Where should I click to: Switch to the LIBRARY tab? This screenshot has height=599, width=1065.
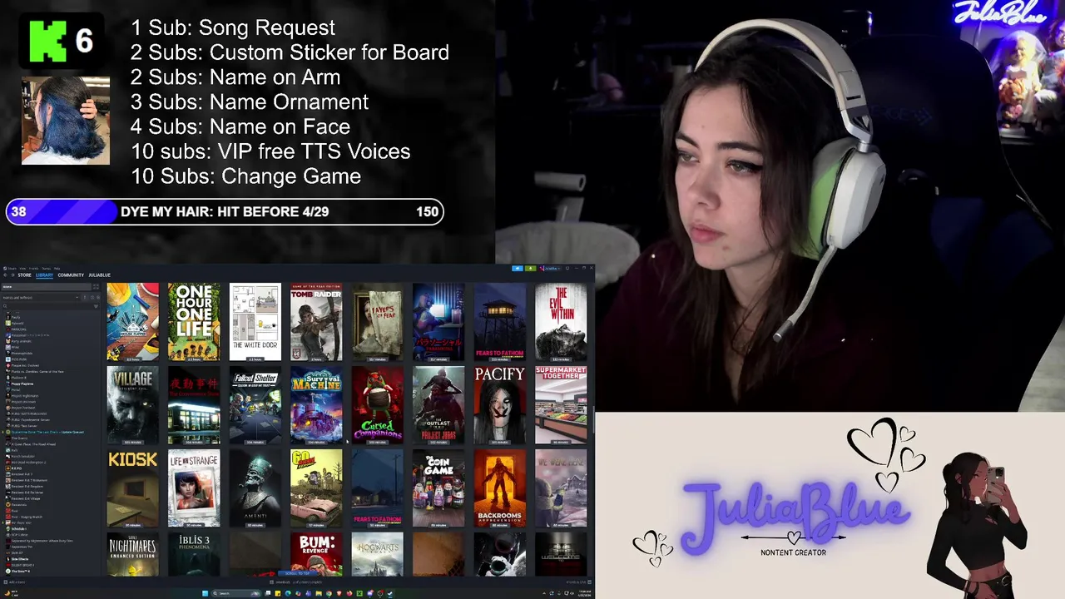pos(44,275)
